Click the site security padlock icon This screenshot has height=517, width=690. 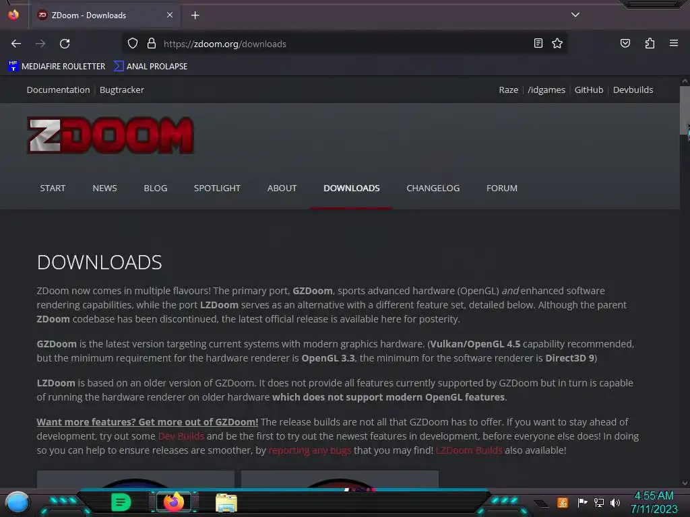pos(152,43)
